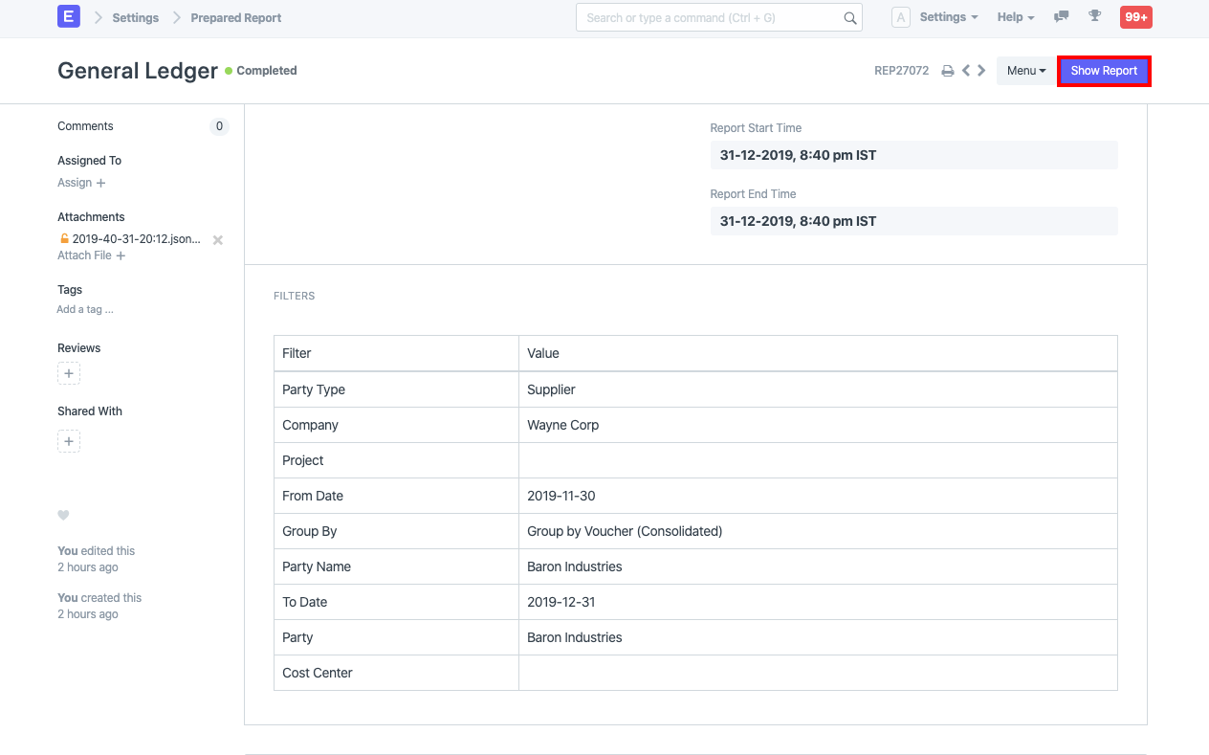Open the 99+ notifications badge

click(1135, 16)
